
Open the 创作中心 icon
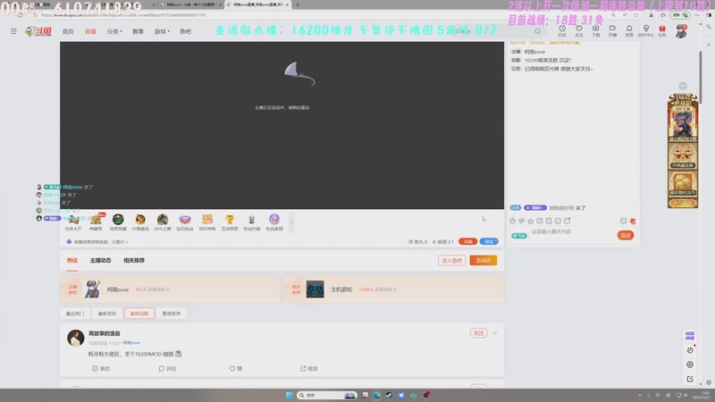[x=645, y=30]
